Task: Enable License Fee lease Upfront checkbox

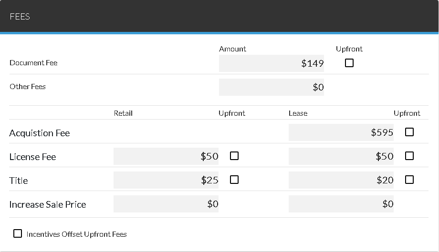Action: pos(409,156)
